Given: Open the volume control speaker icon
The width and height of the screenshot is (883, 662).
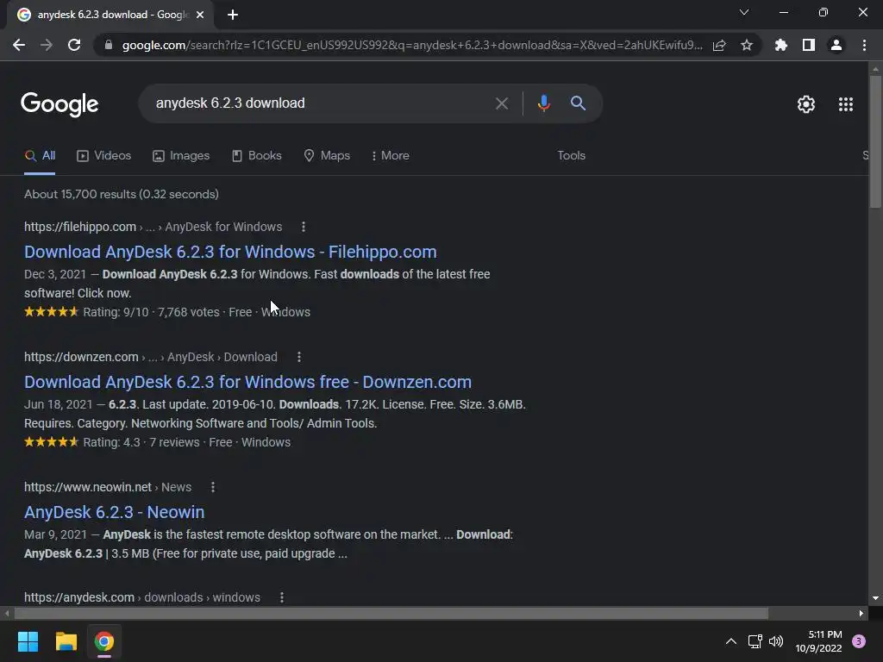Looking at the screenshot, I should (x=776, y=641).
